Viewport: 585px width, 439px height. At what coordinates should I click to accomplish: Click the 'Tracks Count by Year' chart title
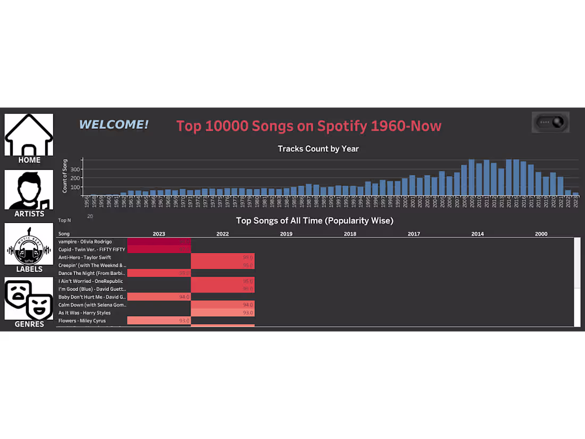coord(318,148)
